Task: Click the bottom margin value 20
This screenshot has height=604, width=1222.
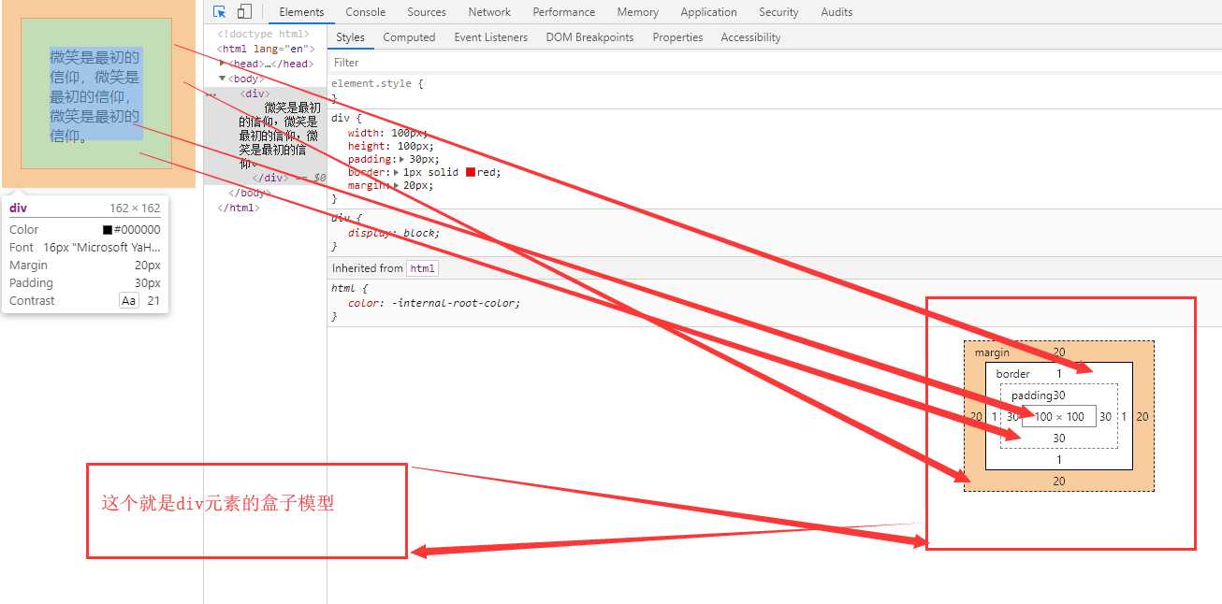Action: click(x=1059, y=481)
